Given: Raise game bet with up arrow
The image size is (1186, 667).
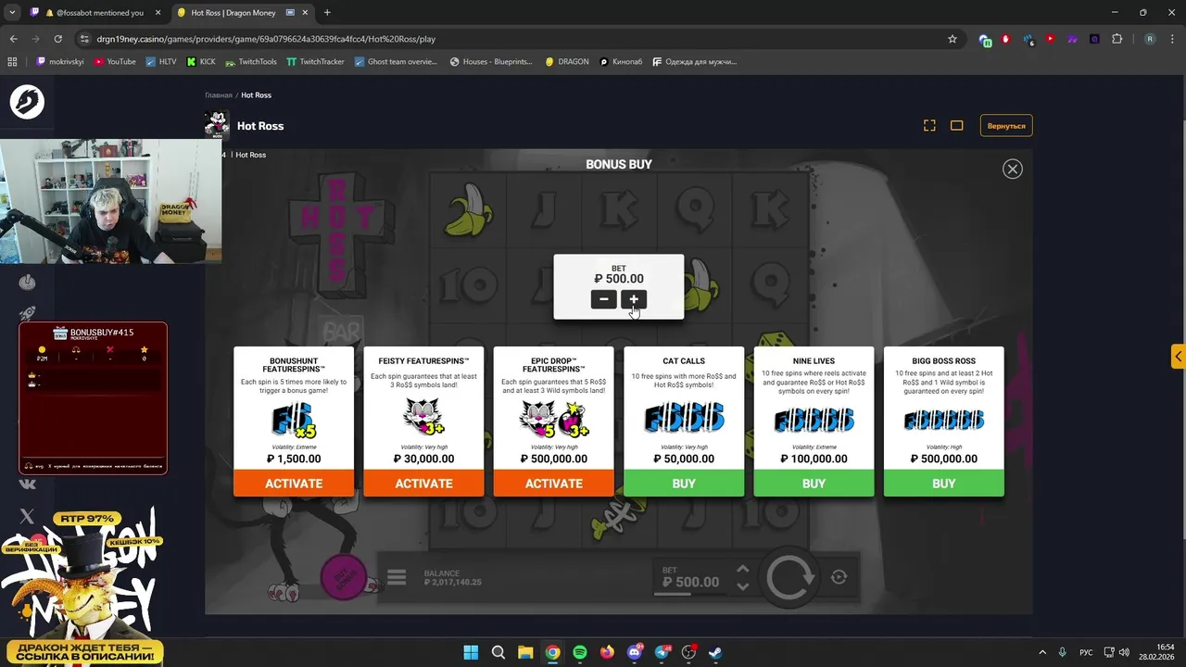Looking at the screenshot, I should 742,570.
